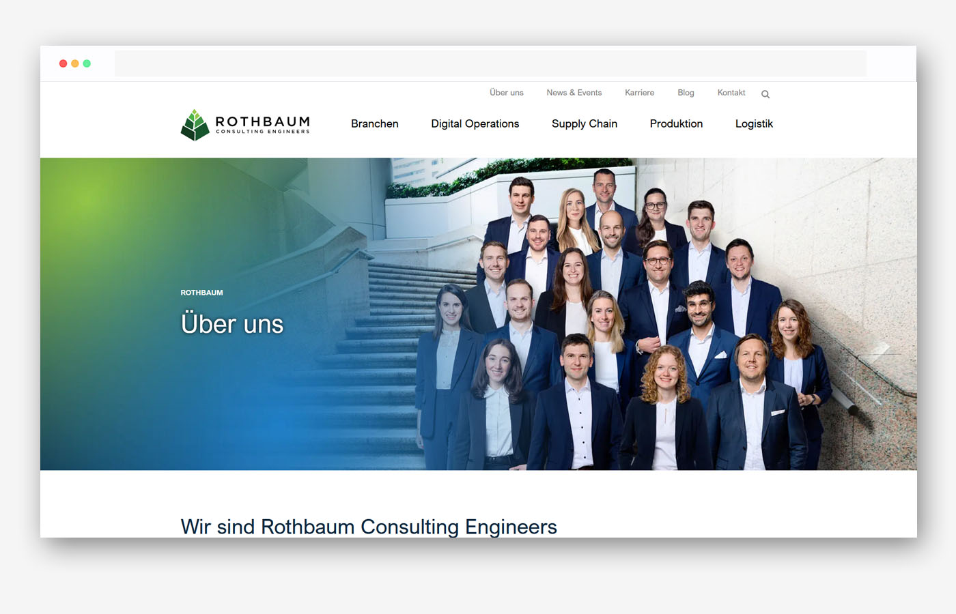Visit the Blog page
This screenshot has height=614, width=956.
686,93
